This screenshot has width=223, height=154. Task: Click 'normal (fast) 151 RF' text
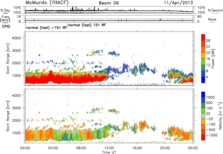(87, 25)
